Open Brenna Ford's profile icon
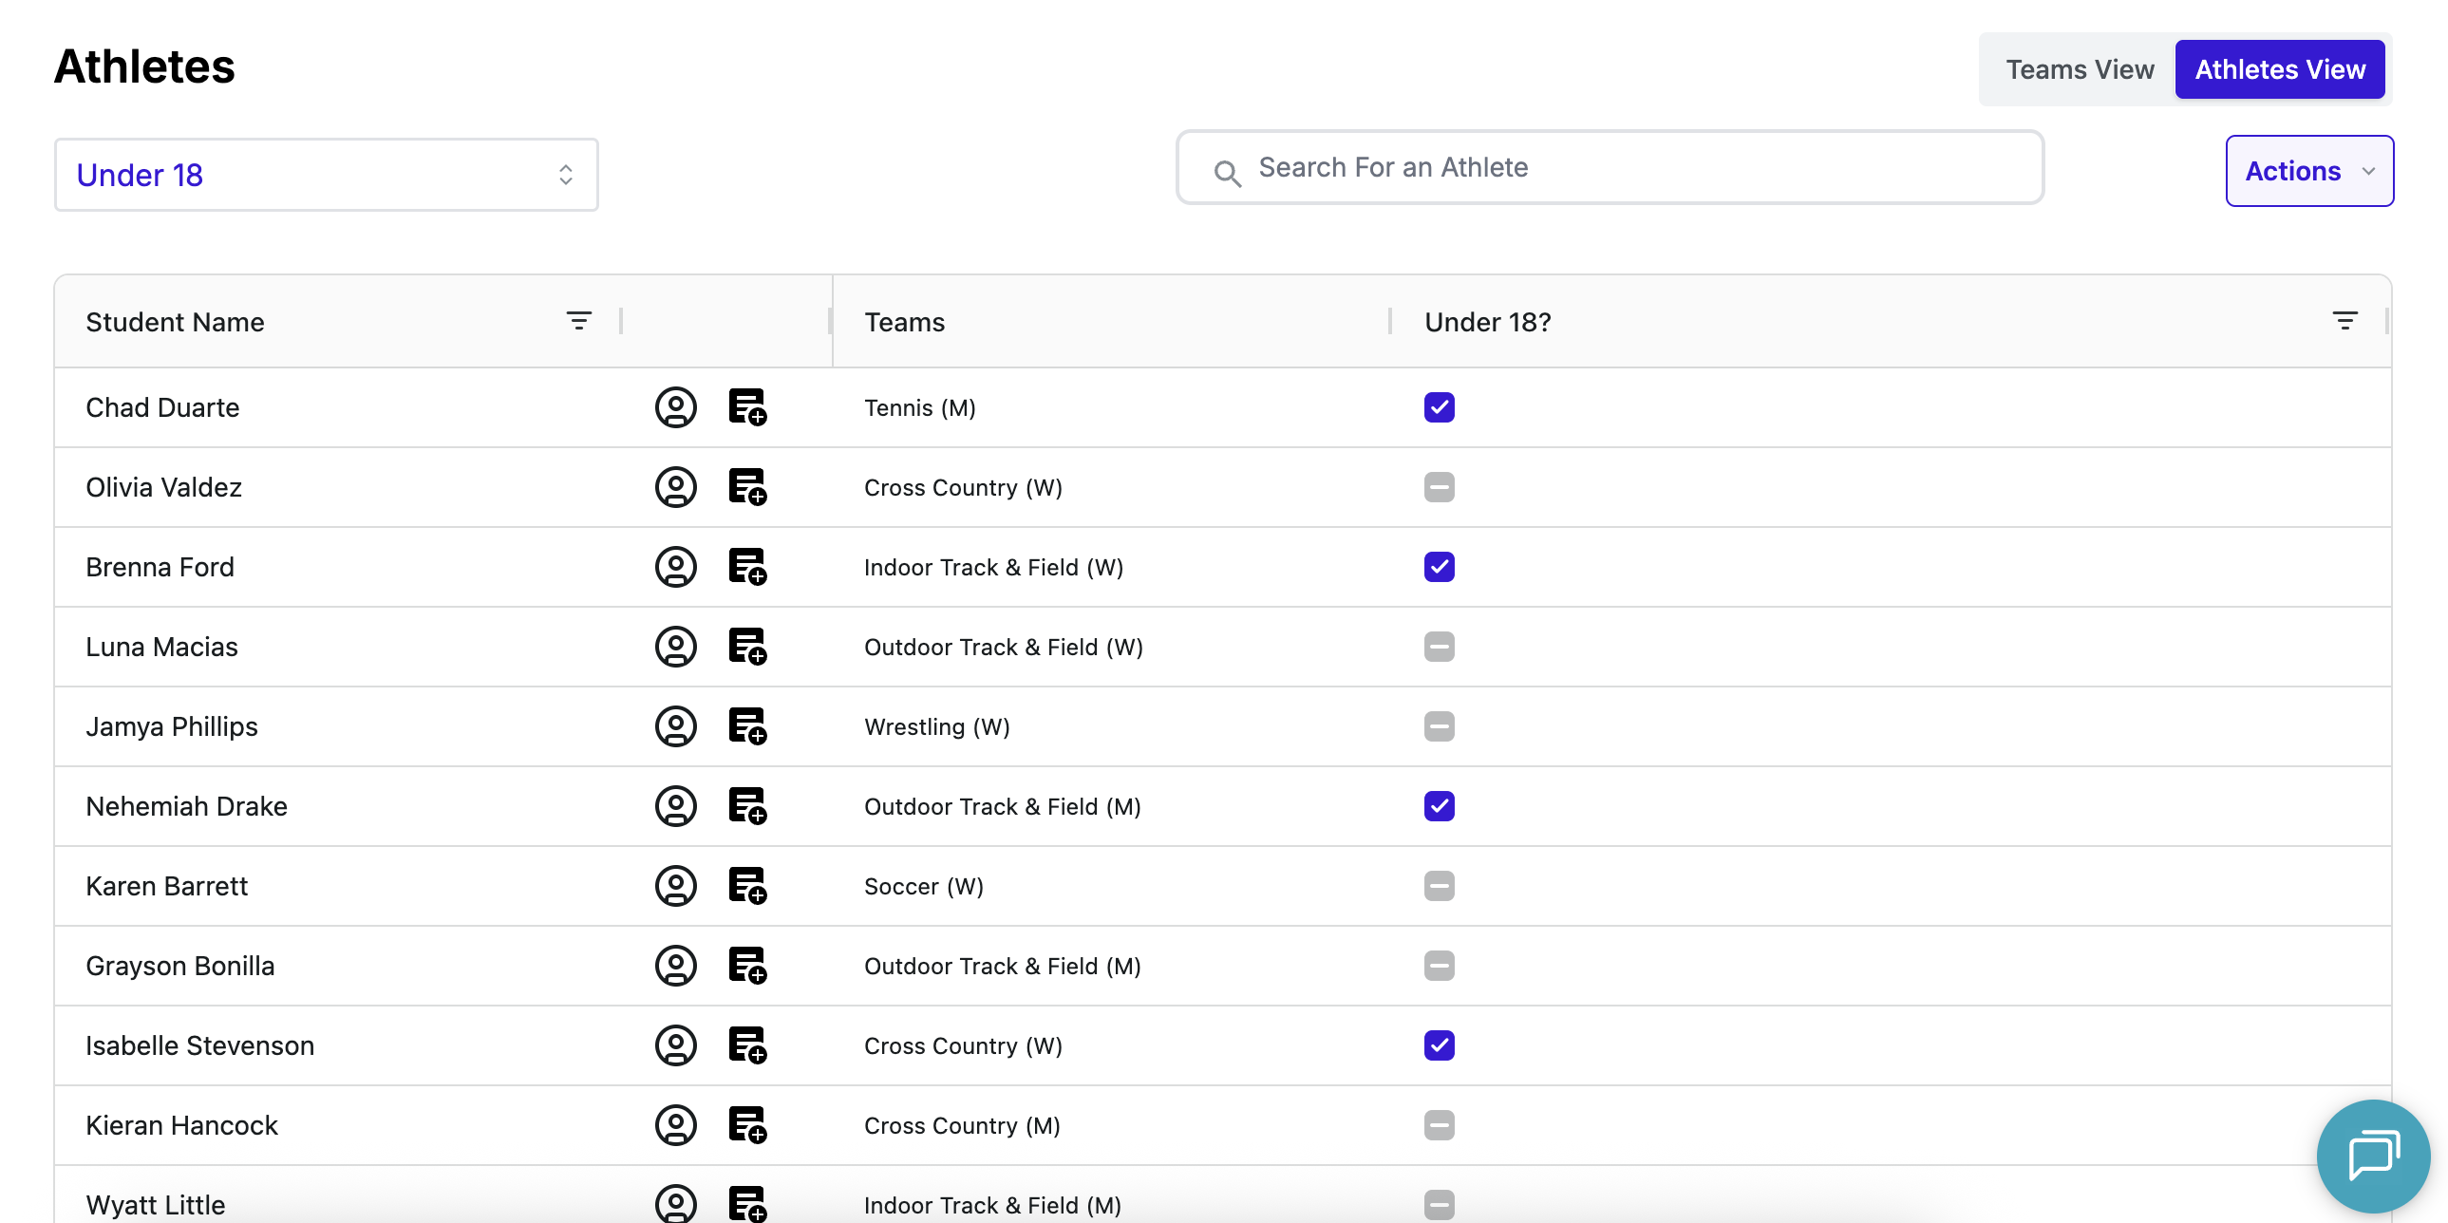This screenshot has height=1223, width=2448. (676, 567)
